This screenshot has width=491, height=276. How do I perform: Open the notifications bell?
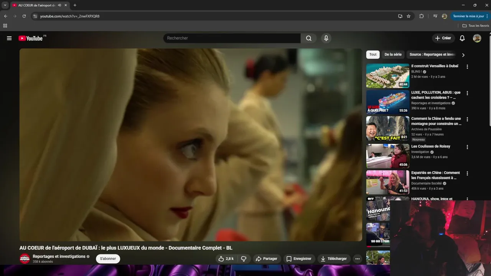[462, 38]
